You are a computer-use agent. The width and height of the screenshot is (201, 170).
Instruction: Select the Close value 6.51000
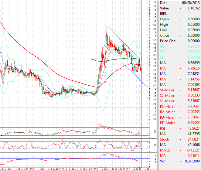pyautogui.click(x=193, y=36)
